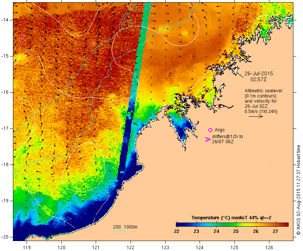
Task: Click the color bar value 26
Action: [x=256, y=231]
